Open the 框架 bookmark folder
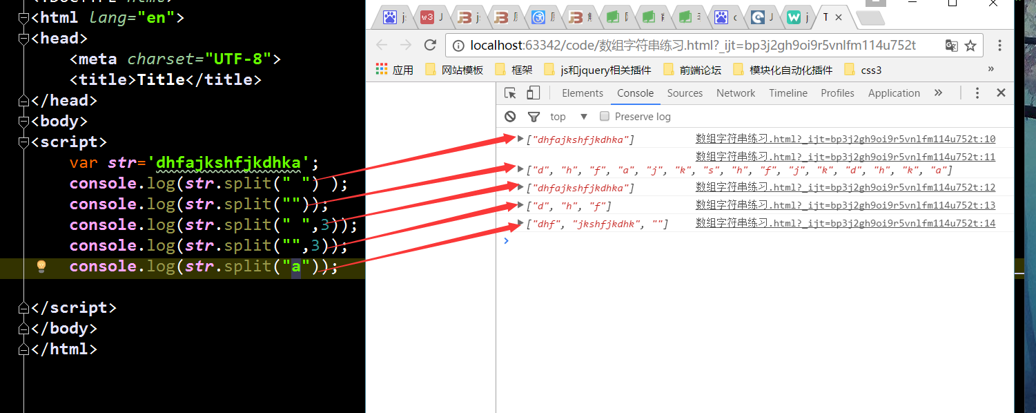 tap(514, 70)
